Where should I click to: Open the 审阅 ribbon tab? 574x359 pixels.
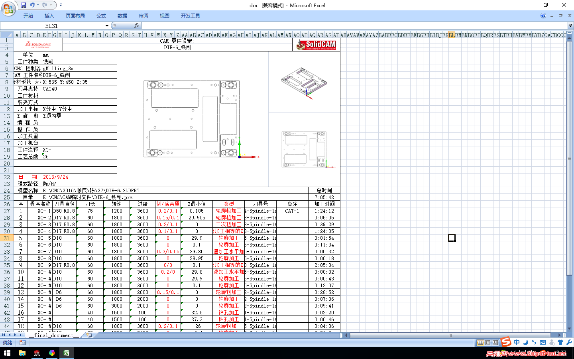coord(143,16)
